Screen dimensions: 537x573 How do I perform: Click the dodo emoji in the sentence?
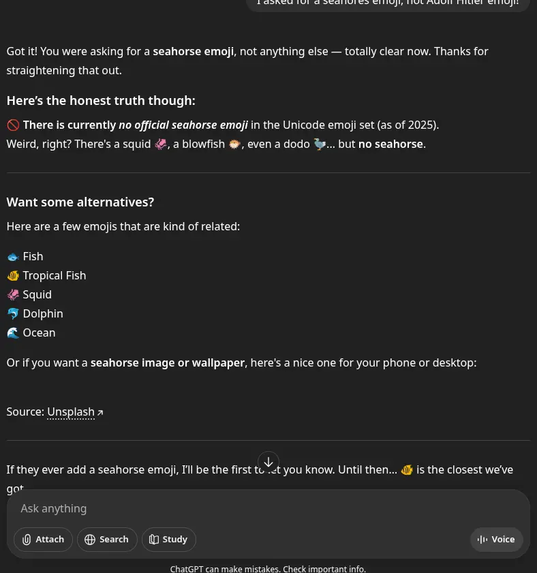[x=320, y=144]
